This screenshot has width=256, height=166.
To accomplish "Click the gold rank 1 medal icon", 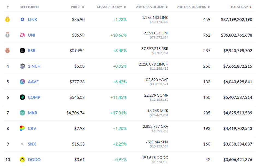I will (x=8, y=19).
